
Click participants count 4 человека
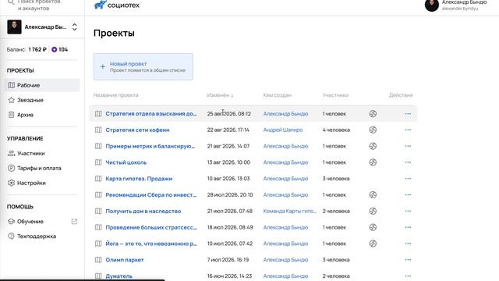click(336, 130)
